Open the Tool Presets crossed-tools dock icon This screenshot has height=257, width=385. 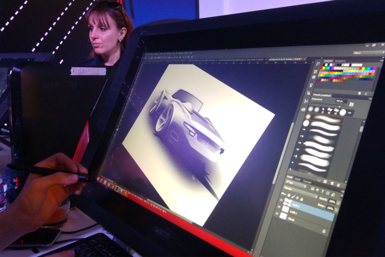[306, 101]
